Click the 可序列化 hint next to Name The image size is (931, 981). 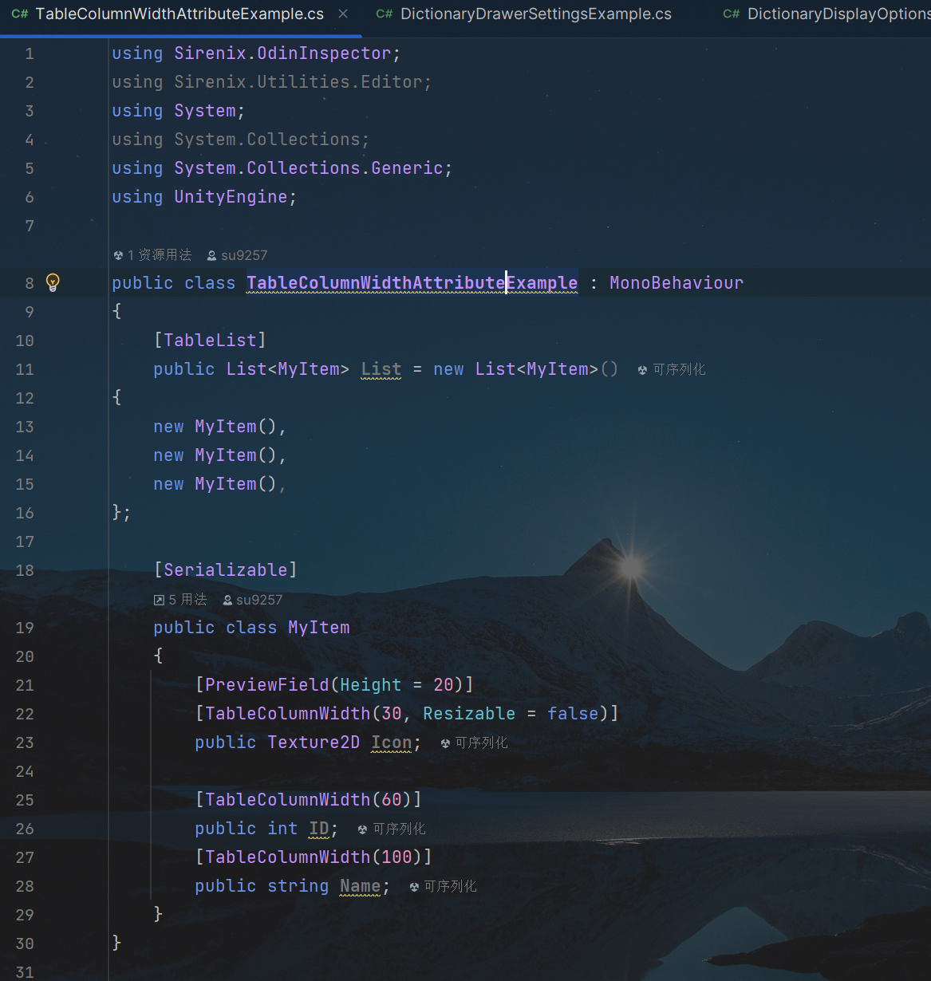click(x=443, y=886)
